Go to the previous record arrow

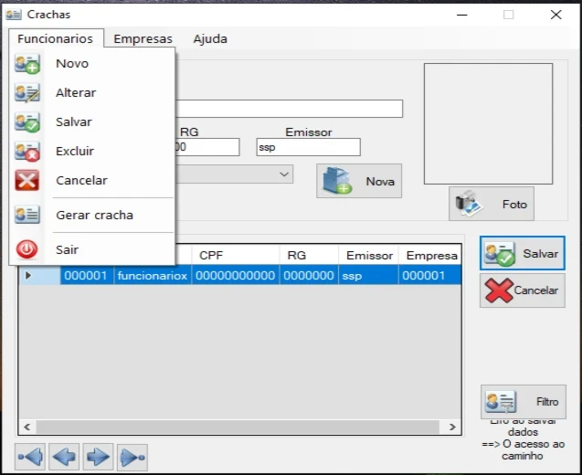pyautogui.click(x=64, y=456)
